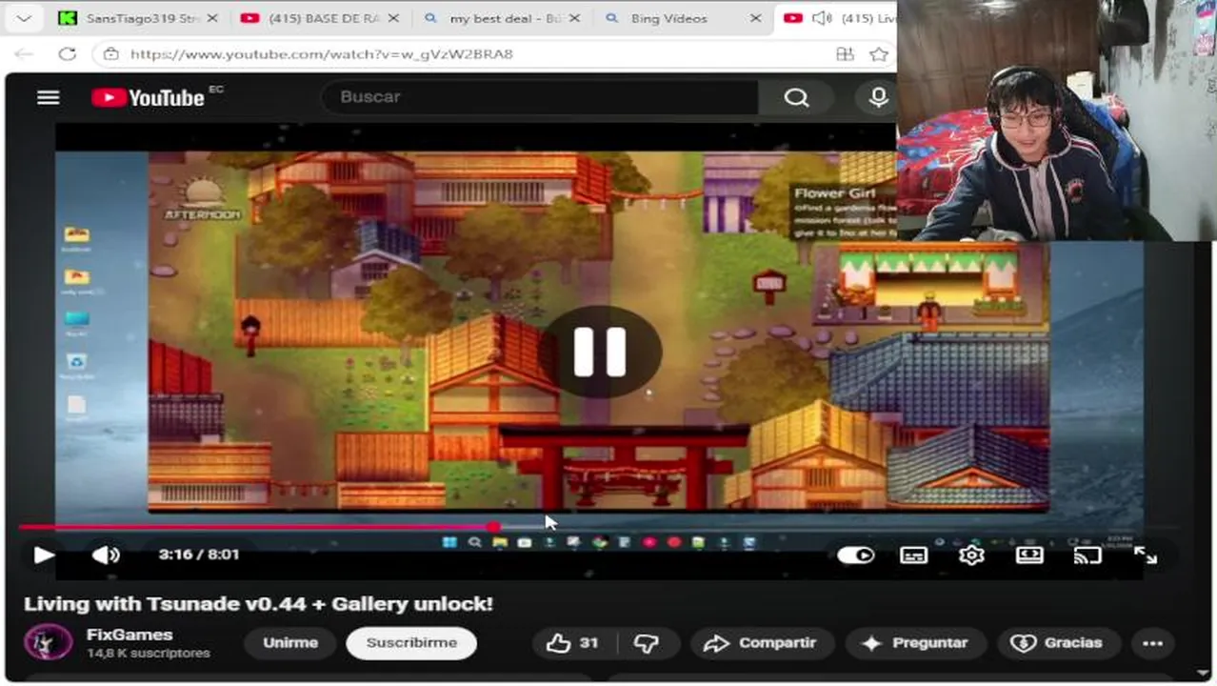The image size is (1217, 686).
Task: Switch to theater mode
Action: [1029, 555]
